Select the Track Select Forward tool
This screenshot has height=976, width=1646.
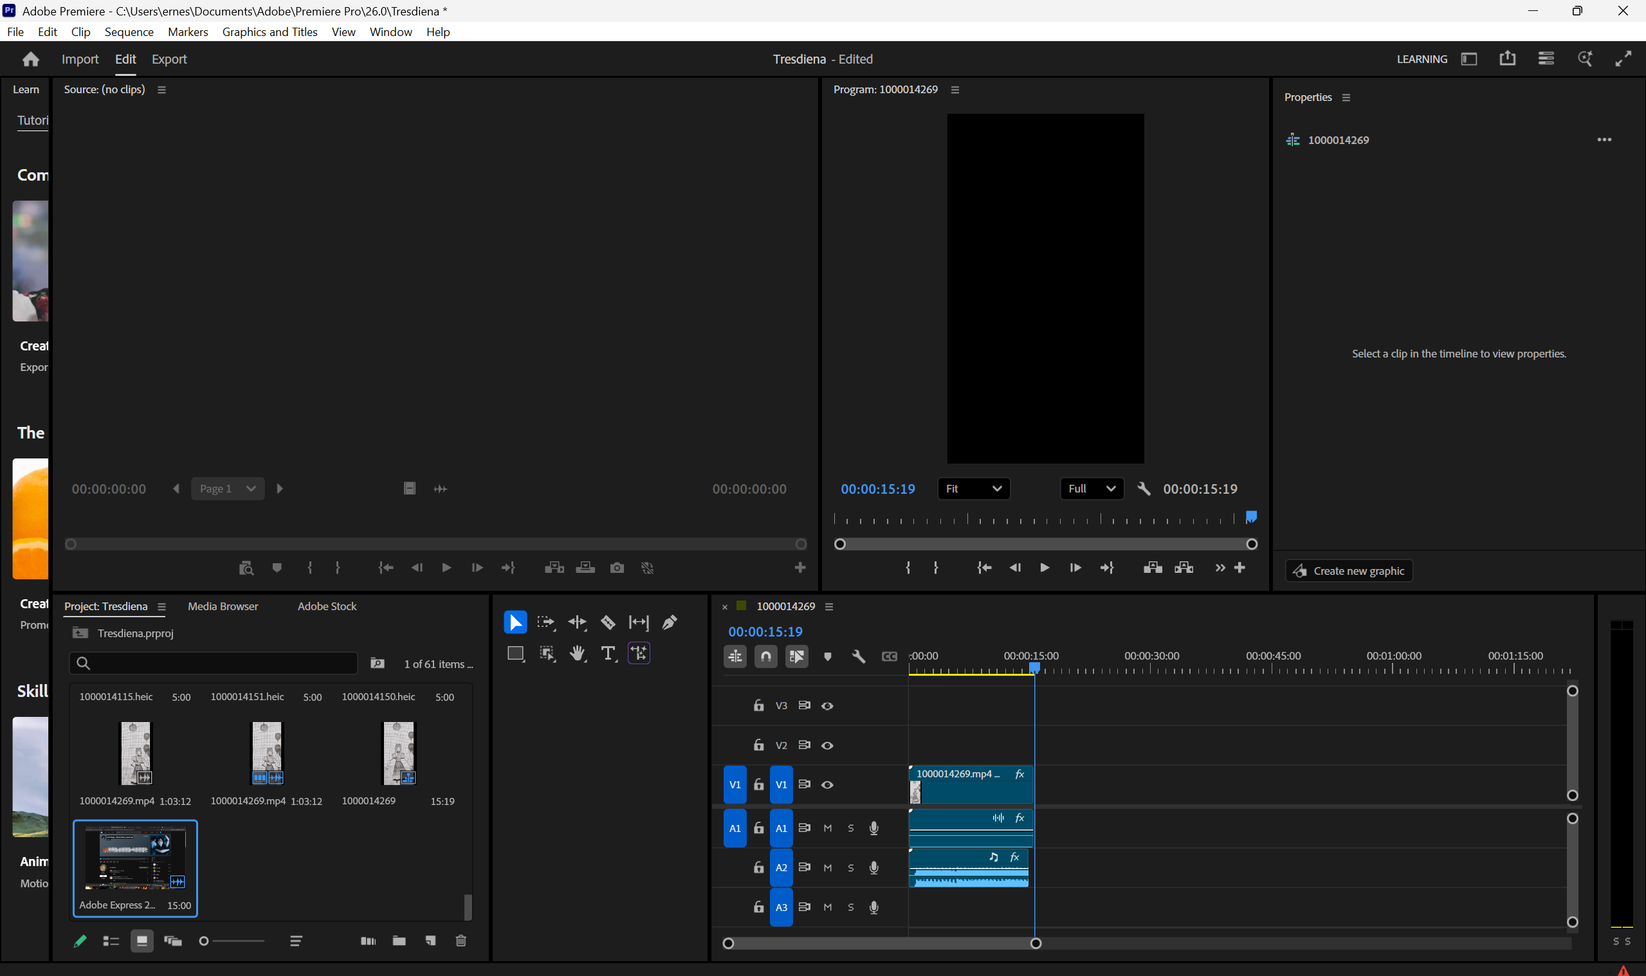click(545, 622)
